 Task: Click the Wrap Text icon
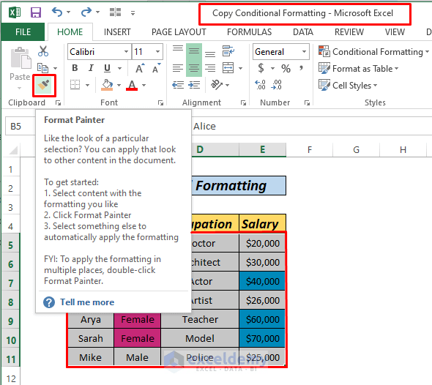point(228,51)
